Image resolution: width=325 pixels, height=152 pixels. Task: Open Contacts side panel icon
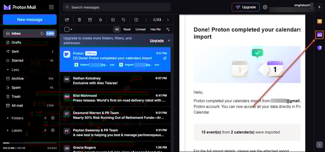pos(319,21)
